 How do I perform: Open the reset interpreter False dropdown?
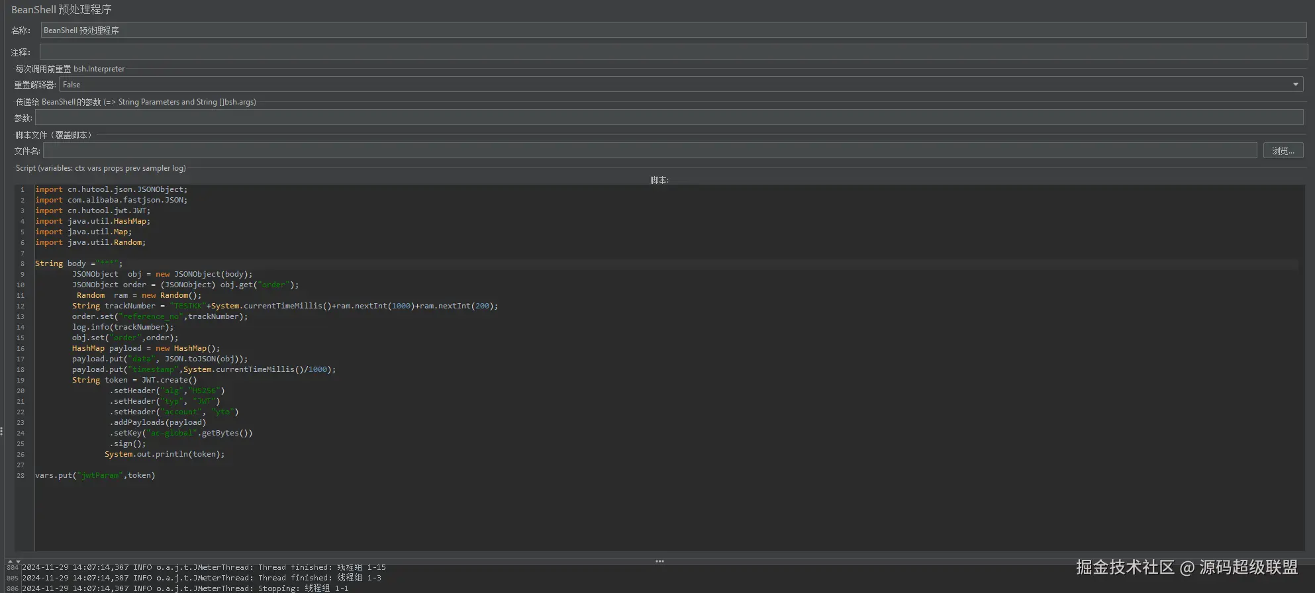tap(681, 84)
